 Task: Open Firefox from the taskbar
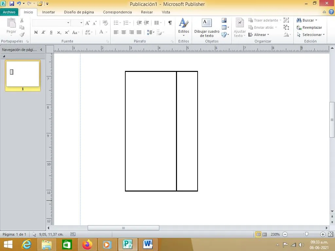click(87, 244)
